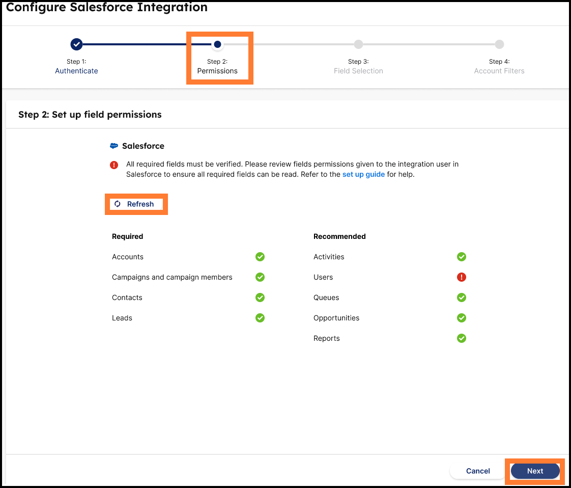Click the Salesforce section heading text
571x488 pixels.
[143, 146]
